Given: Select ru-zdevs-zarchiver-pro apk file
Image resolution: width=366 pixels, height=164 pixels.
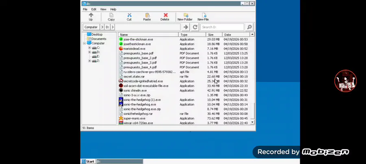Looking at the screenshot, I should [x=149, y=72].
